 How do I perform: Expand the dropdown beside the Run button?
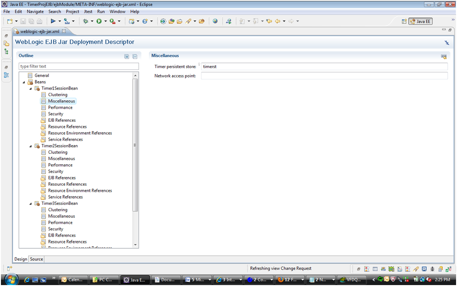(x=105, y=21)
